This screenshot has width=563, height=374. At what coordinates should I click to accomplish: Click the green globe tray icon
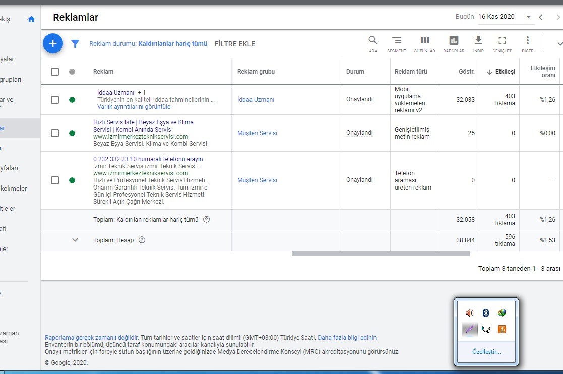(502, 313)
